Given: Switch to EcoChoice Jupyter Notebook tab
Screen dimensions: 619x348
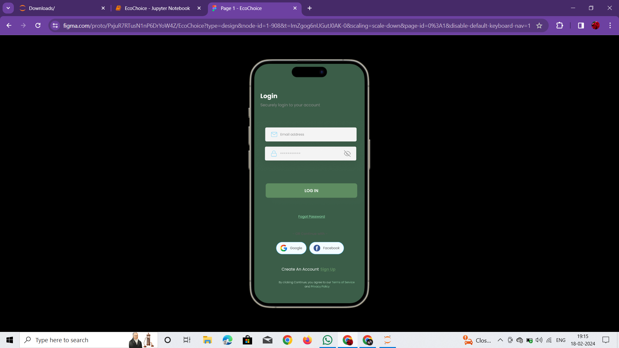Looking at the screenshot, I should click(157, 8).
